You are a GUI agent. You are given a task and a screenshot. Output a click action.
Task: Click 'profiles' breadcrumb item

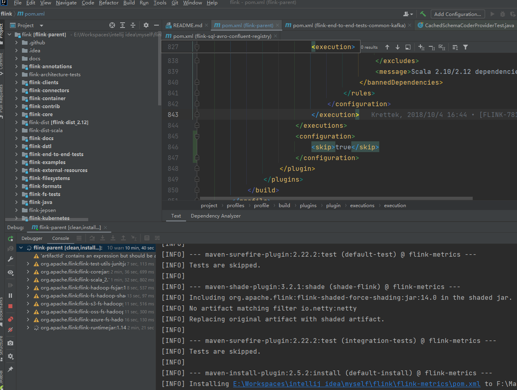236,206
